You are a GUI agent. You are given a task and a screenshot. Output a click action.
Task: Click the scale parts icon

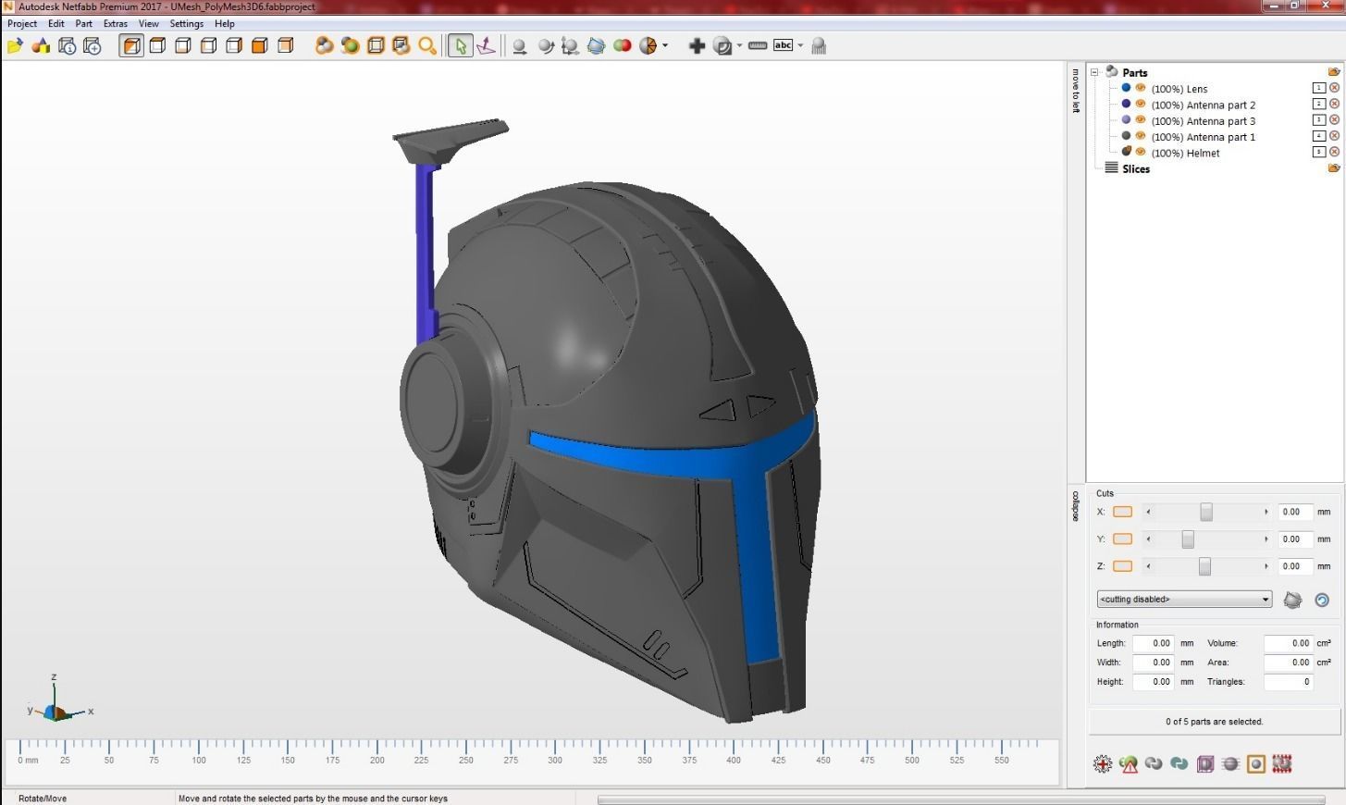tap(571, 45)
